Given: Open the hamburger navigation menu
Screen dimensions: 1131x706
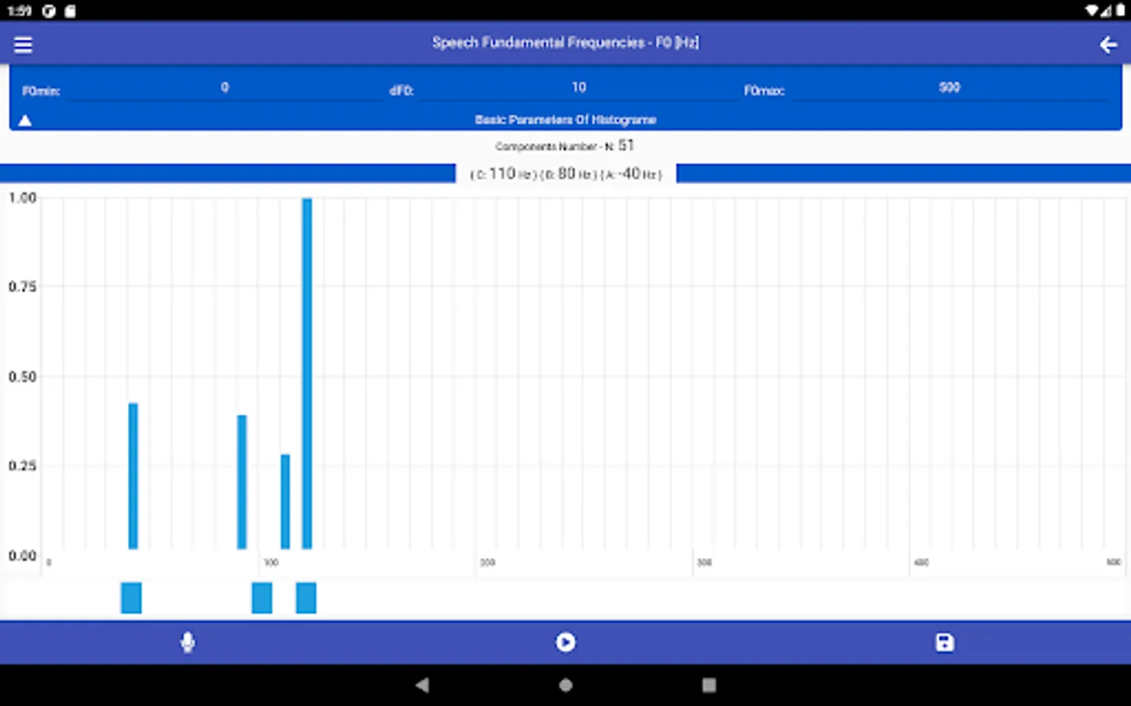Looking at the screenshot, I should [23, 45].
